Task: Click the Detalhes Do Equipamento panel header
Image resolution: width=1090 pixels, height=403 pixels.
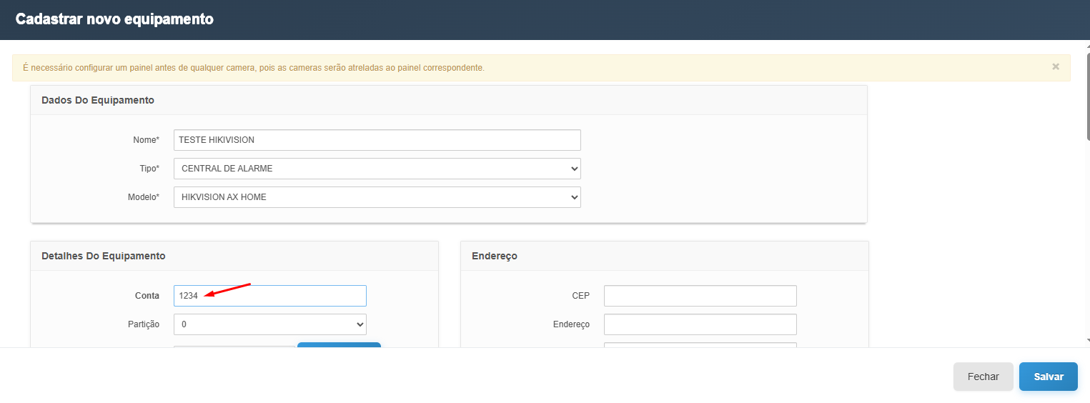Action: pos(104,256)
